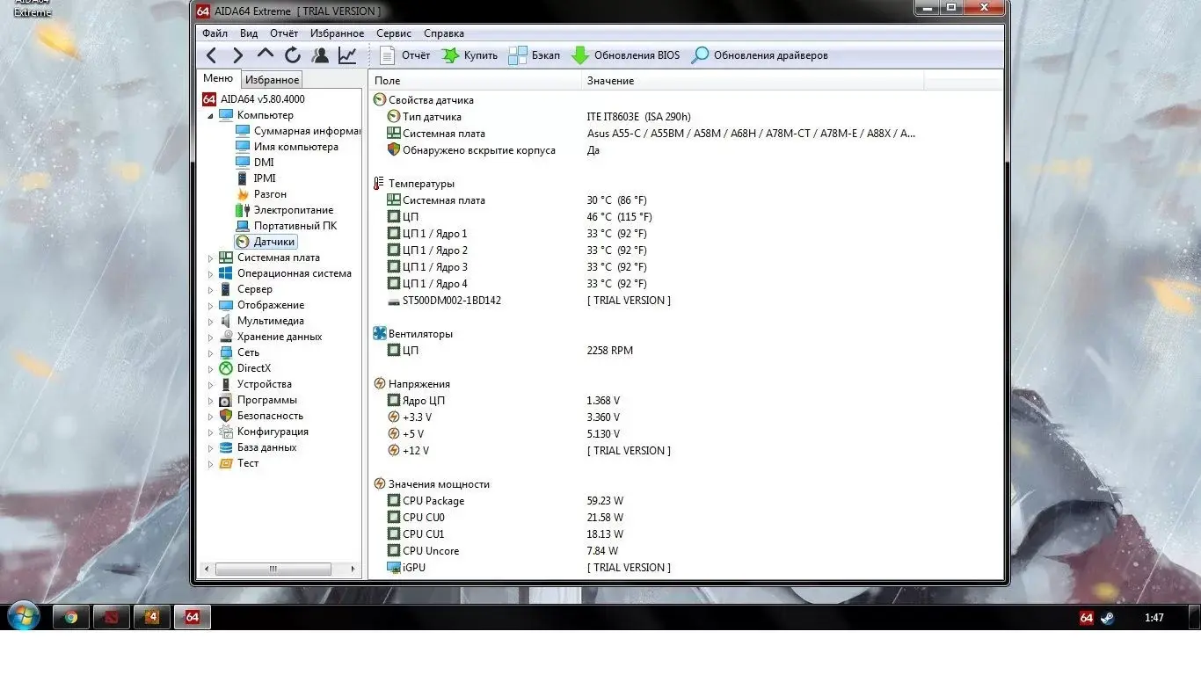Open Обновления драйверов
1201x675 pixels.
tap(760, 55)
